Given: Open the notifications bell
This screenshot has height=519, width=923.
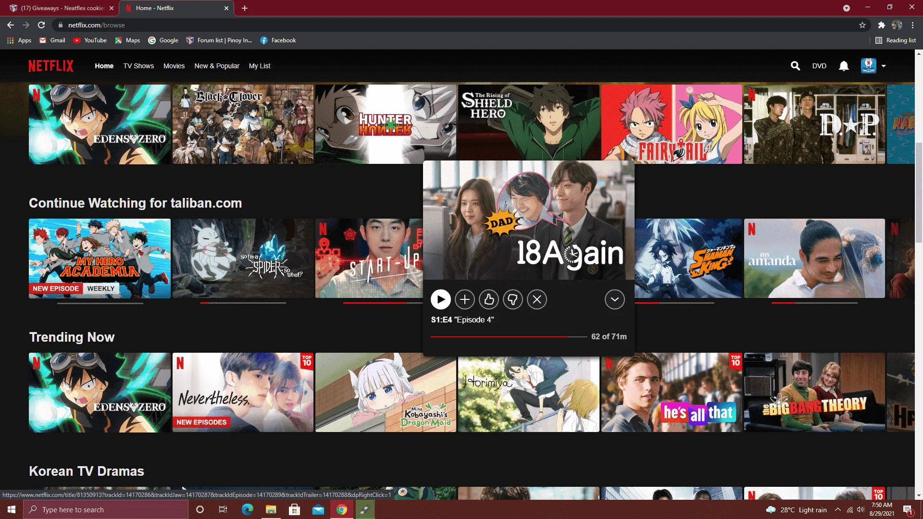Looking at the screenshot, I should pos(844,66).
